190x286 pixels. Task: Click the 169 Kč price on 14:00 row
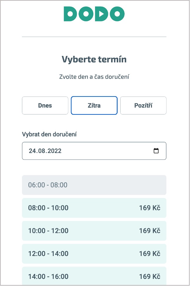pyautogui.click(x=150, y=277)
